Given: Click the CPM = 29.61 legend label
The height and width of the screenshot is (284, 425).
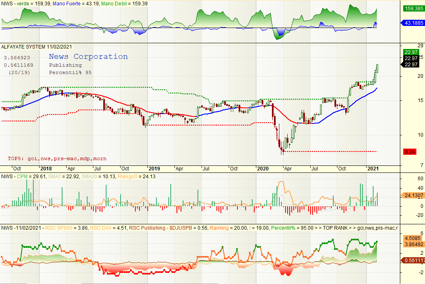Looking at the screenshot, I should point(31,176).
